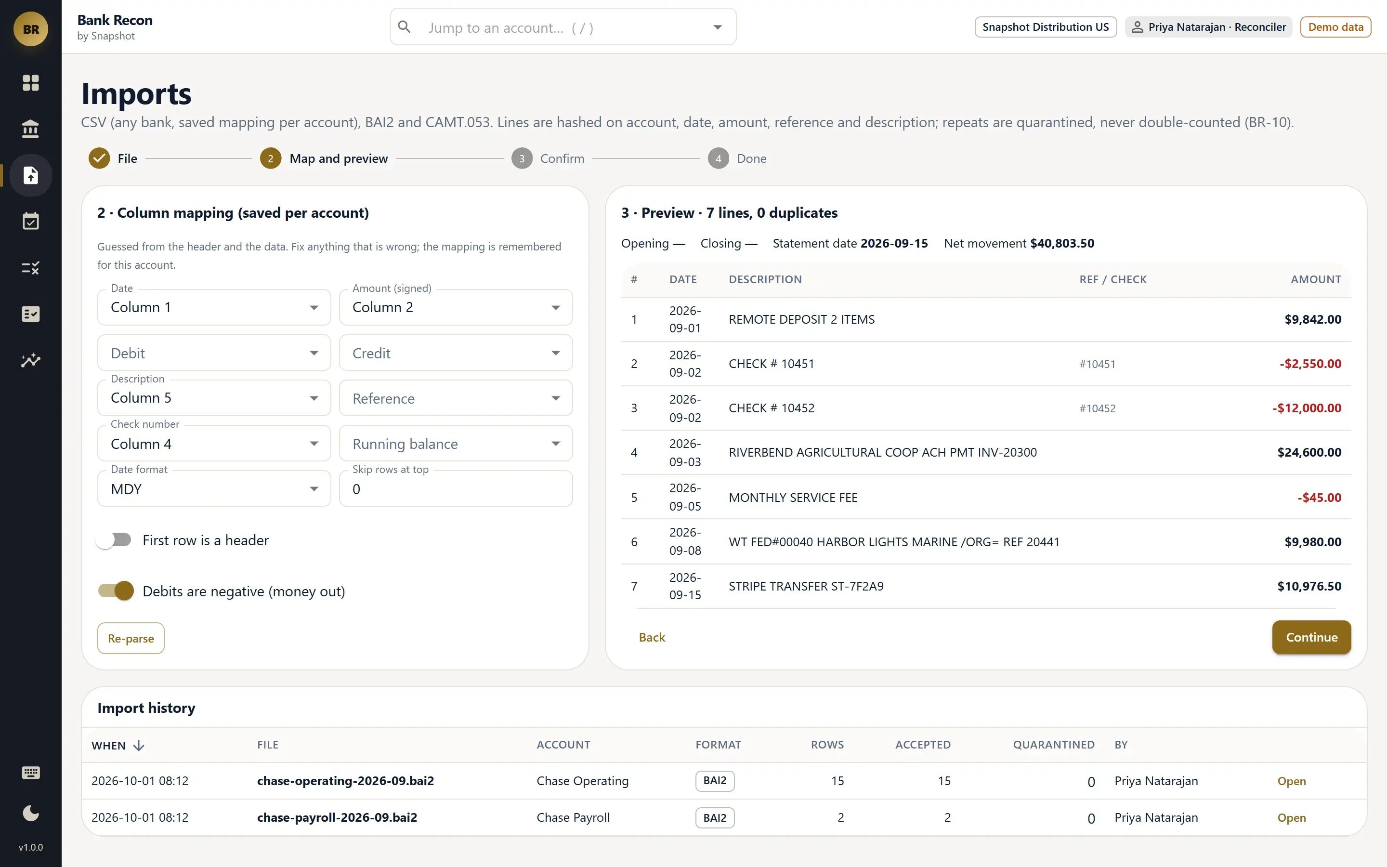Toggle First row is a header
The height and width of the screenshot is (867, 1387).
coord(114,540)
